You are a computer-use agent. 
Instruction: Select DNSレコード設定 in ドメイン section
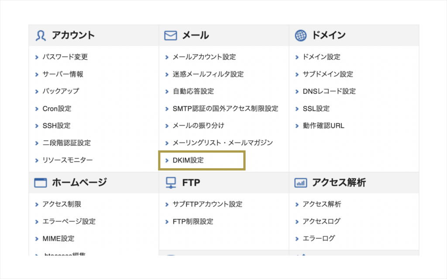[x=329, y=92]
